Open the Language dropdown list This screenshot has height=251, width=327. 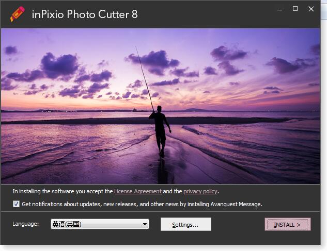100,224
